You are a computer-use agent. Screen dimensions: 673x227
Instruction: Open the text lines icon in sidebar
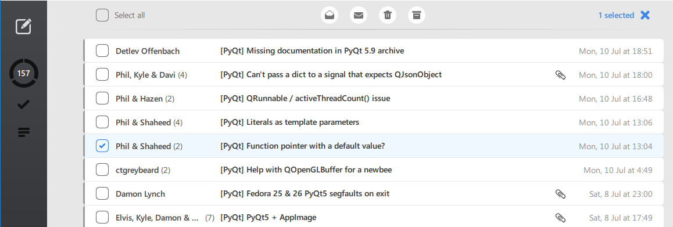24,132
